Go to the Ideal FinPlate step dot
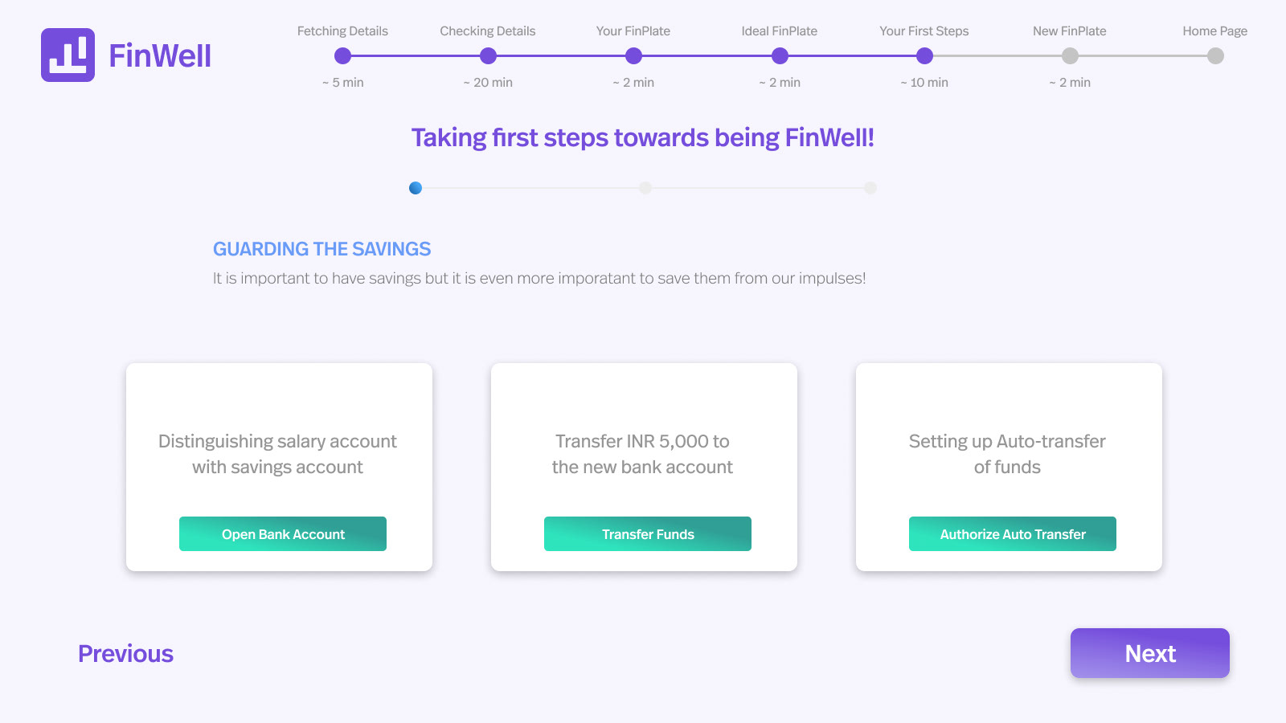Screen dimensions: 1286x723 (780, 55)
